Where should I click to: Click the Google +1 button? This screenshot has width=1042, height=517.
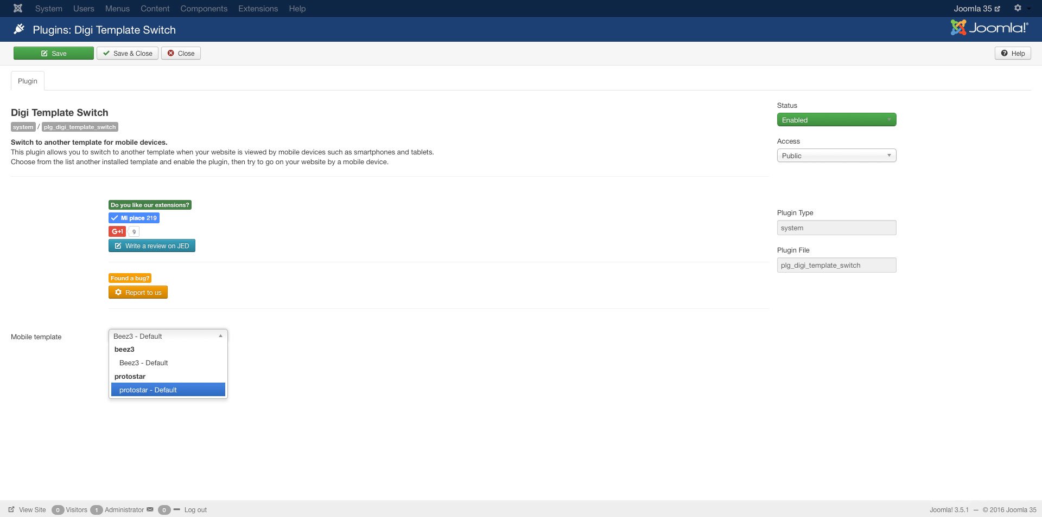coord(117,231)
